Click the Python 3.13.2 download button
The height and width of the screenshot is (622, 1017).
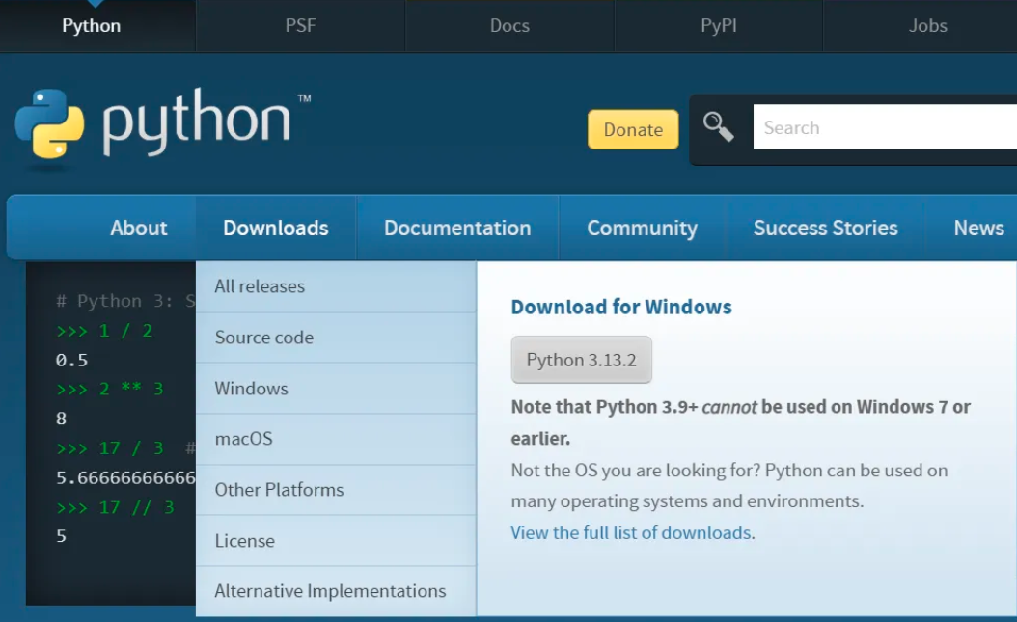581,360
